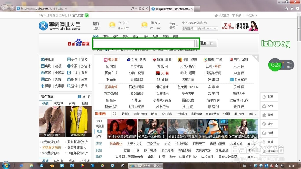301x169 pixels.
Task: Click the volume speaker tray icon
Action: pos(272,166)
